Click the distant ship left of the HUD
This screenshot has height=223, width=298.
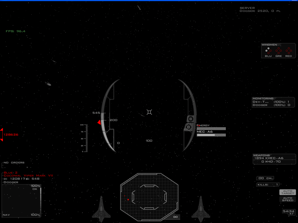pyautogui.click(x=48, y=84)
